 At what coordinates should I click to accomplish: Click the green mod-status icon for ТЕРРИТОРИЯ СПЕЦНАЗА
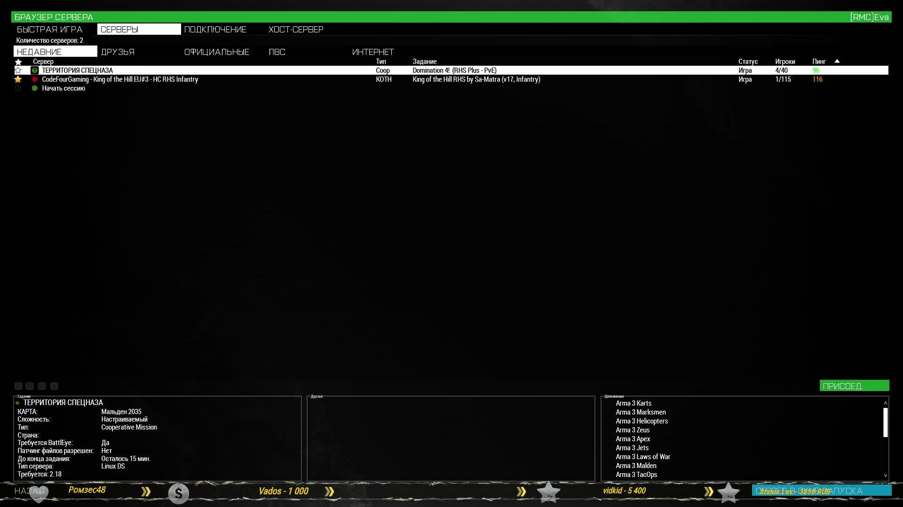click(x=34, y=70)
